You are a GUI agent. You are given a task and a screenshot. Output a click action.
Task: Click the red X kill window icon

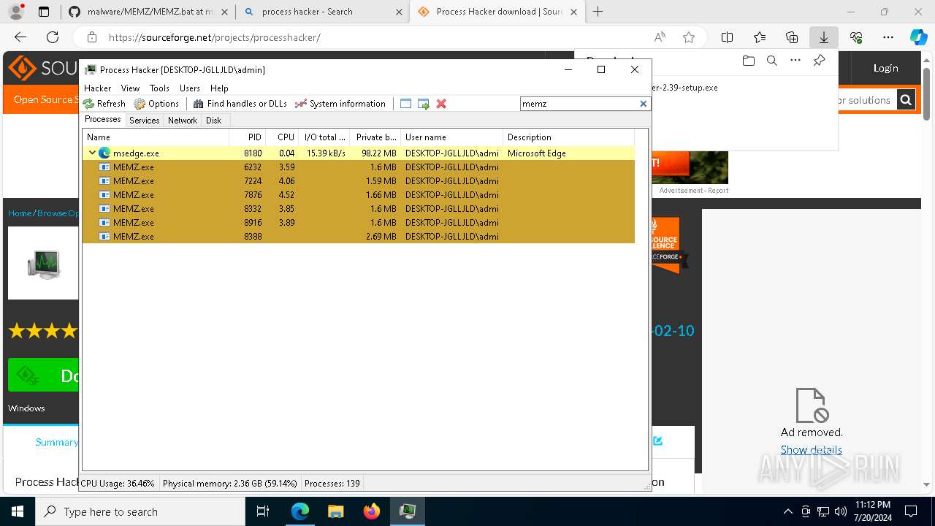(441, 104)
